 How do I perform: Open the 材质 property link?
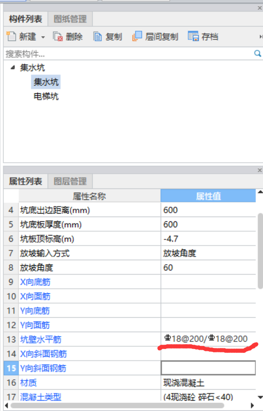(x=28, y=383)
